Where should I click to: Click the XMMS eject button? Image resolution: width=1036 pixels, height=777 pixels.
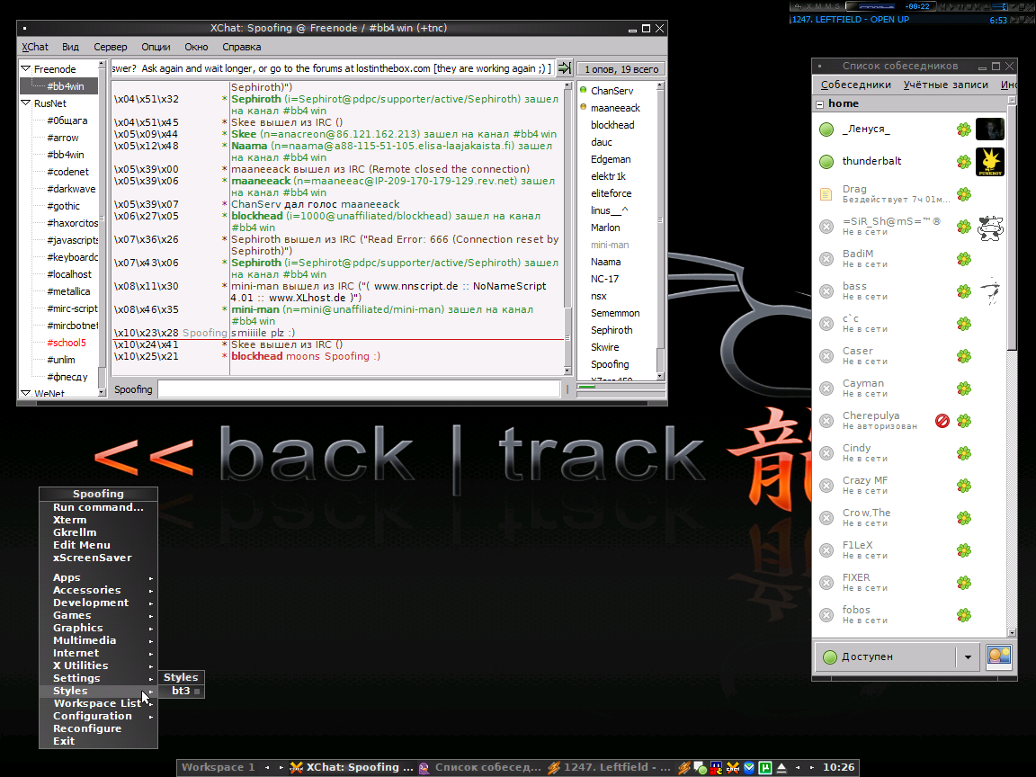(x=987, y=6)
